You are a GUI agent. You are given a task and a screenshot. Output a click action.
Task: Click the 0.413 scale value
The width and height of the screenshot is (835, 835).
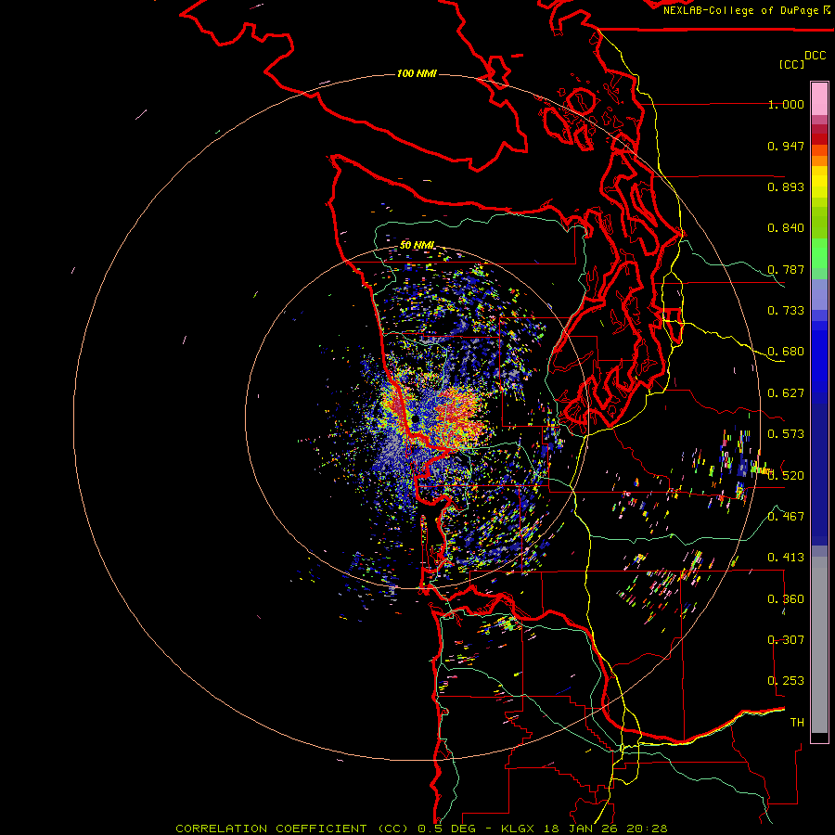click(x=786, y=558)
